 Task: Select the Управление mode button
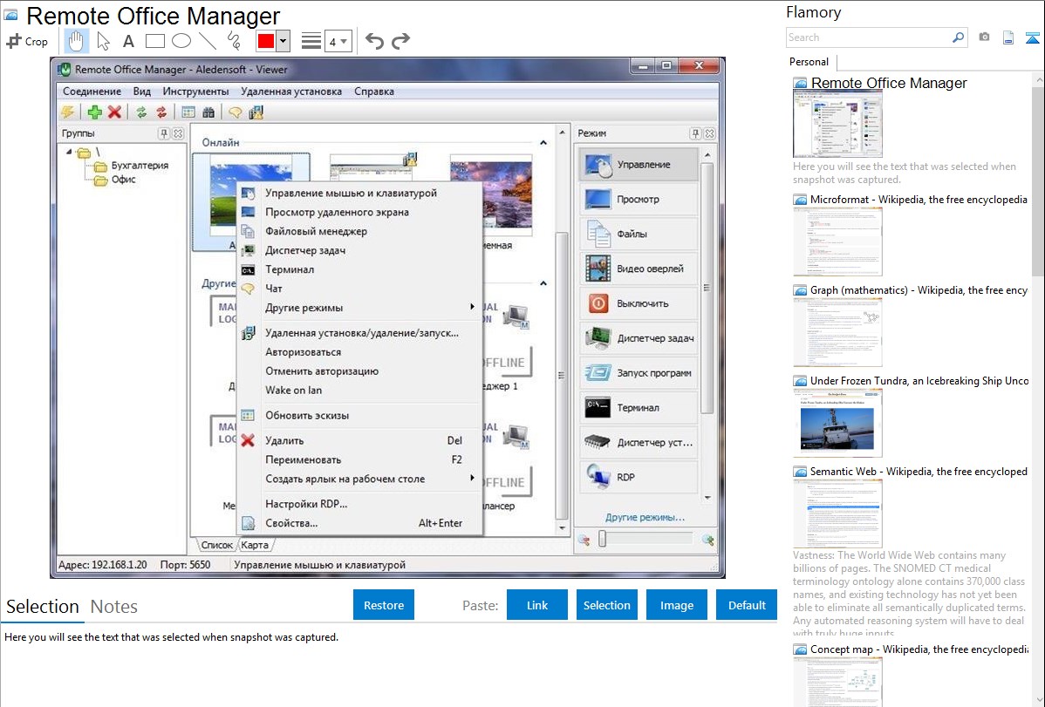tap(639, 165)
